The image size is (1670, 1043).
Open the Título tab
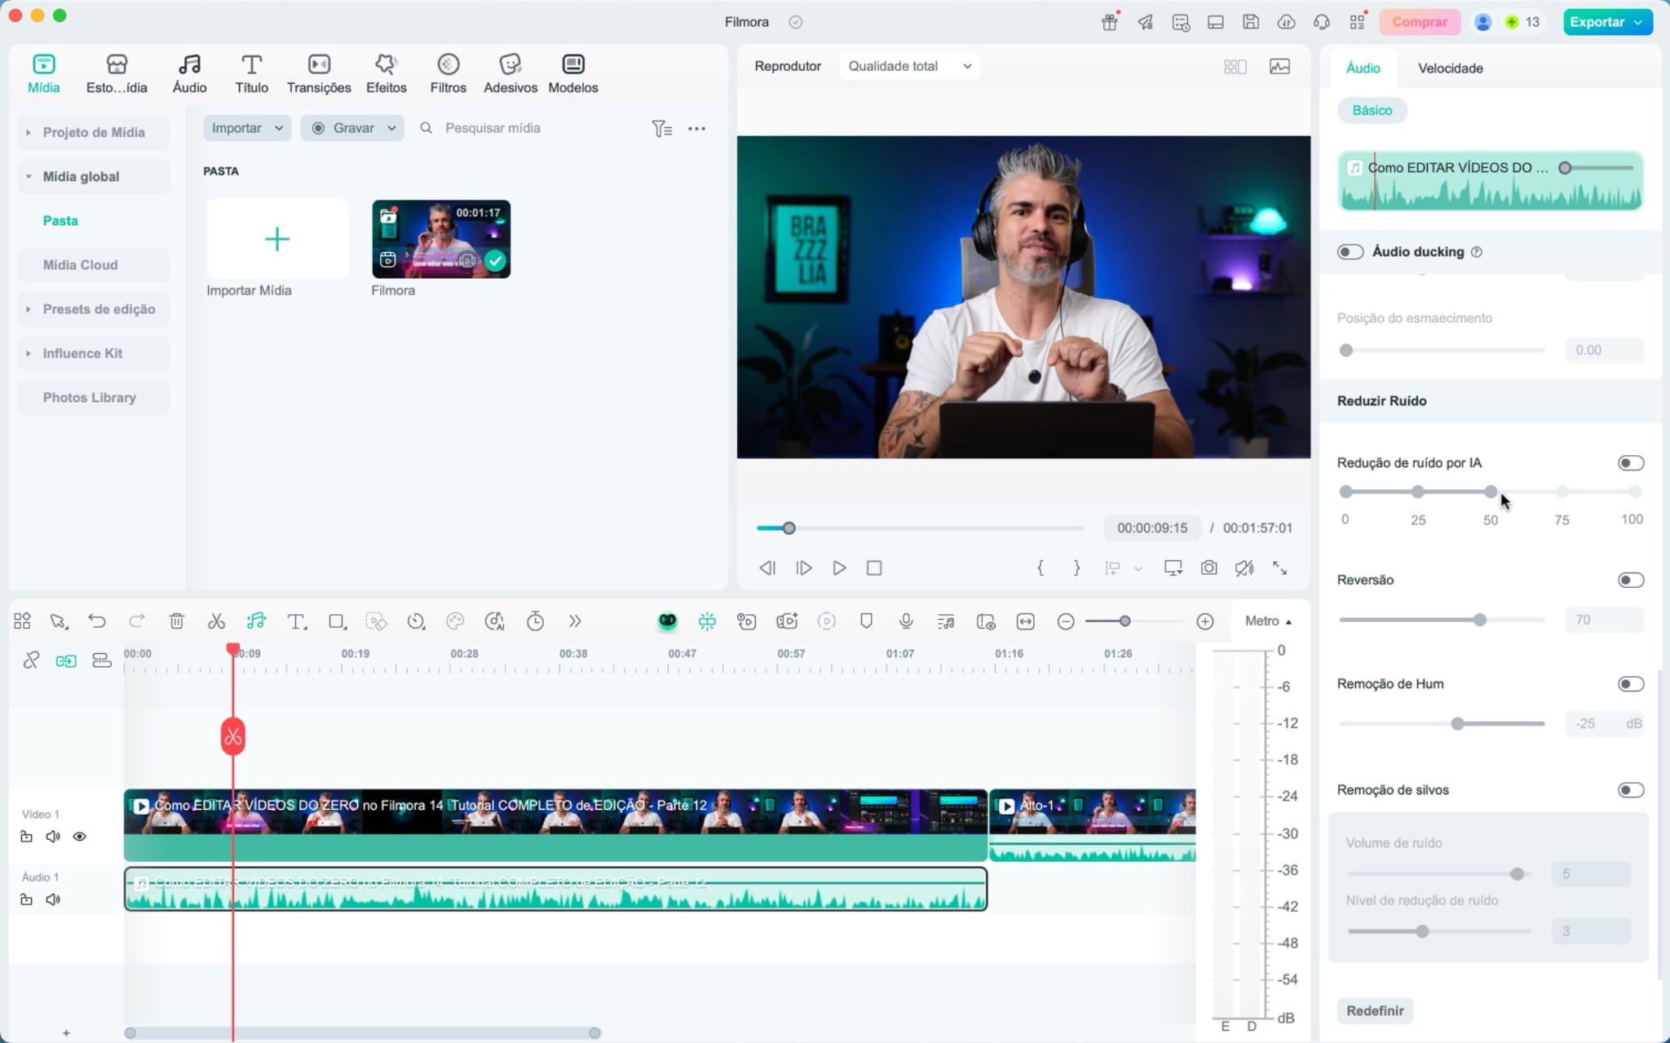[251, 73]
